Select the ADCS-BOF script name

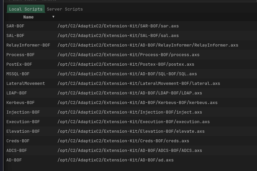[x=17, y=150]
